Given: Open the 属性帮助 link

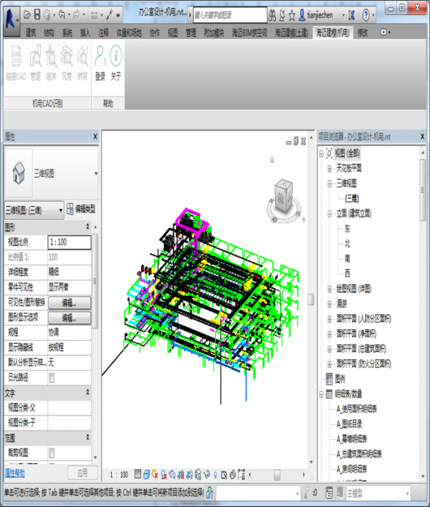Looking at the screenshot, I should point(15,473).
